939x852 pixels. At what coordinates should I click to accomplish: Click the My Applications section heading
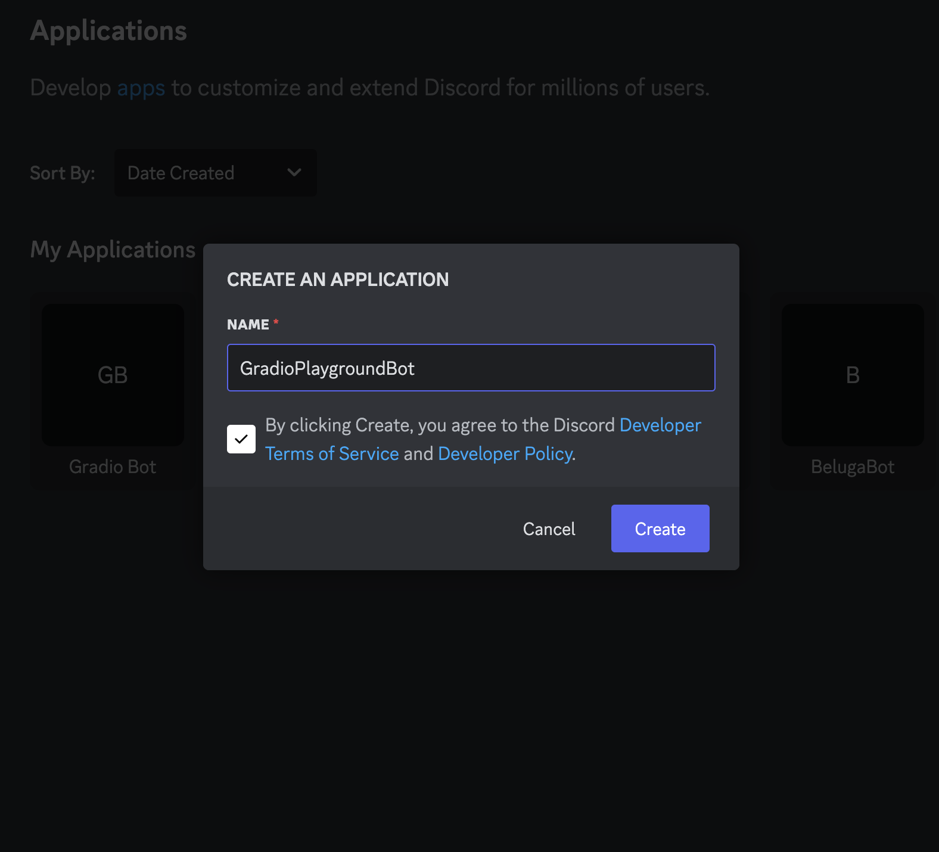[113, 250]
